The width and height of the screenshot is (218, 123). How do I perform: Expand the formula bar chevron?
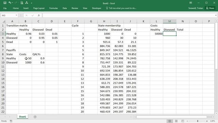pyautogui.click(x=216, y=15)
